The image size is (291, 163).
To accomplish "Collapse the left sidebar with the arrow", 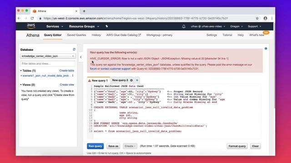I will point(81,57).
